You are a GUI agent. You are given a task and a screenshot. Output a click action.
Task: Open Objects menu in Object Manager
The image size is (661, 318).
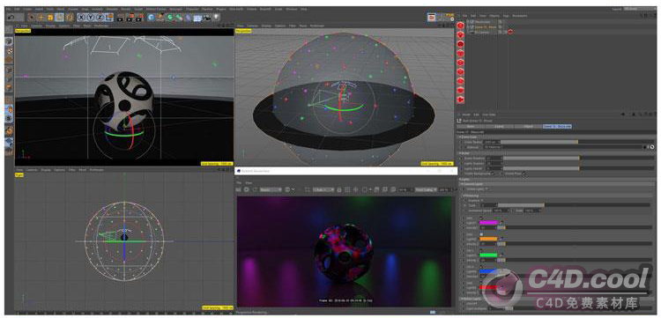494,16
